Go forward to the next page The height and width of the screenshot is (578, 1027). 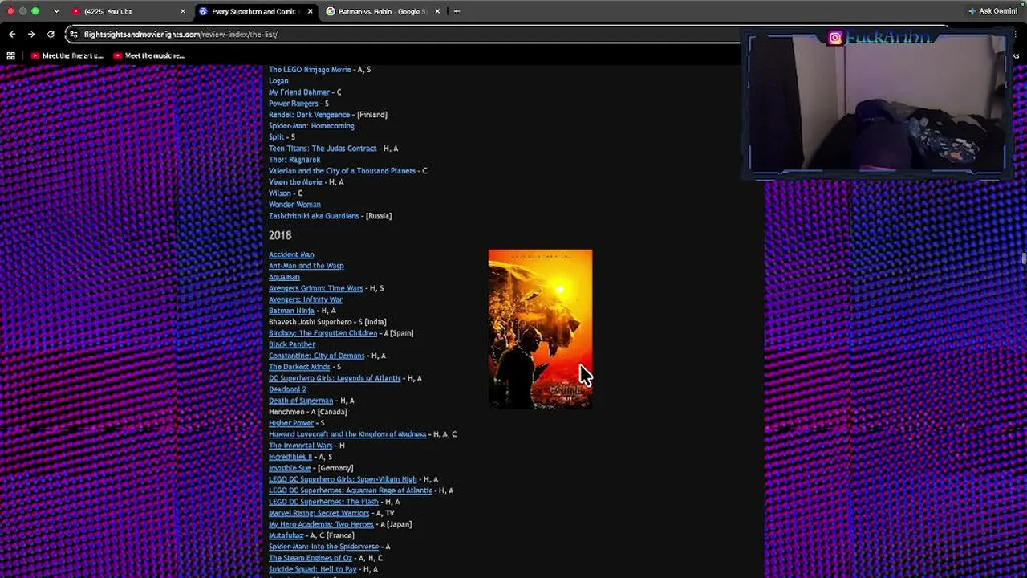click(x=31, y=35)
